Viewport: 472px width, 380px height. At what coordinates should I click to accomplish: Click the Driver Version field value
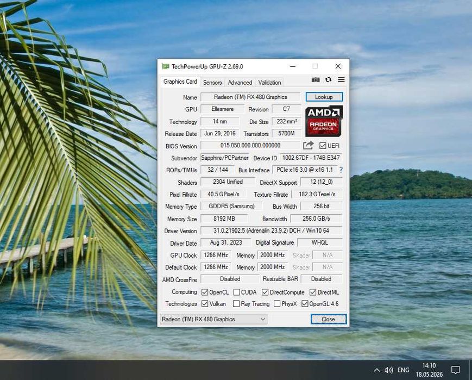271,231
